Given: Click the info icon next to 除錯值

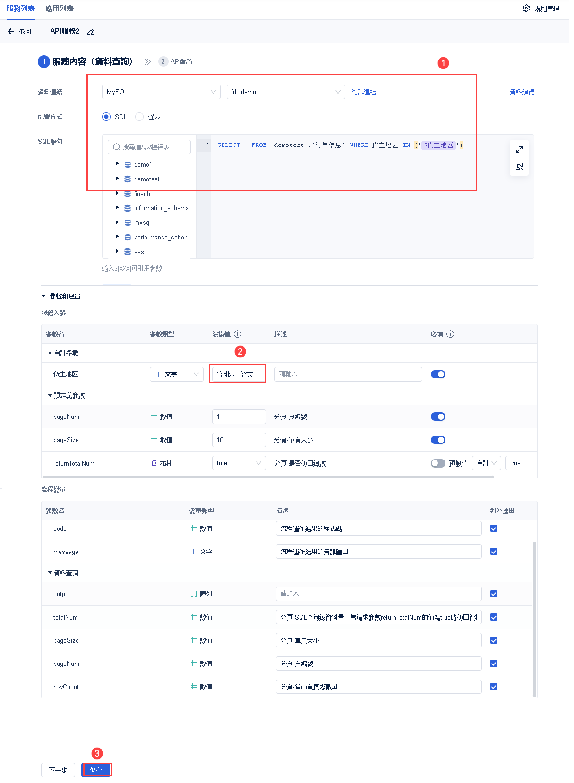Looking at the screenshot, I should tap(238, 334).
